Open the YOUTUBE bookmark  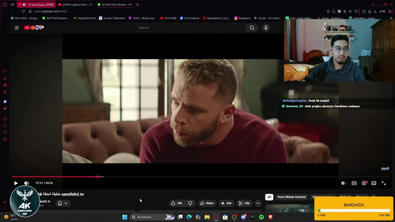tap(168, 18)
